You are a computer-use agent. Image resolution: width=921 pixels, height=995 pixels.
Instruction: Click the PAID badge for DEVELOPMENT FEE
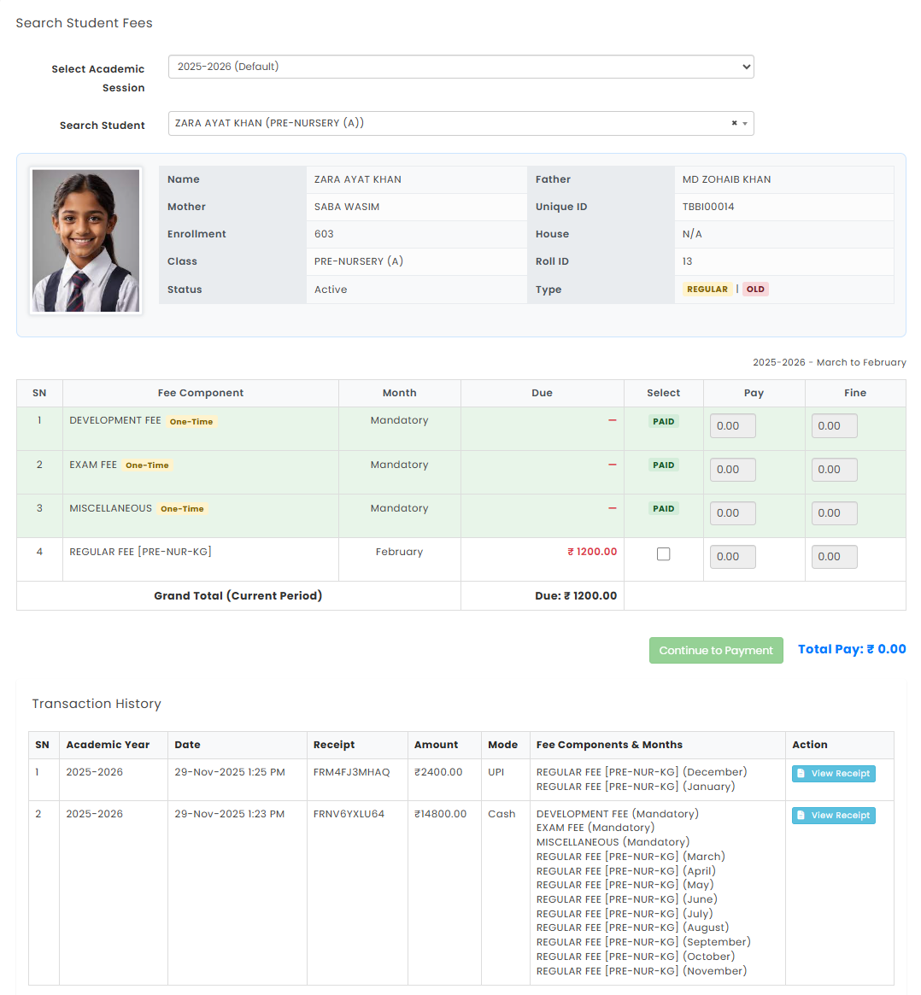click(664, 421)
